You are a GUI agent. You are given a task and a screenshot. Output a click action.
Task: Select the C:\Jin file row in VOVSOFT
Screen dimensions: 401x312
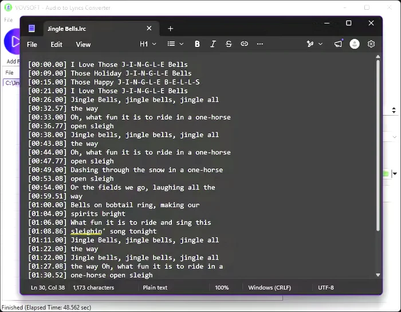tap(12, 83)
